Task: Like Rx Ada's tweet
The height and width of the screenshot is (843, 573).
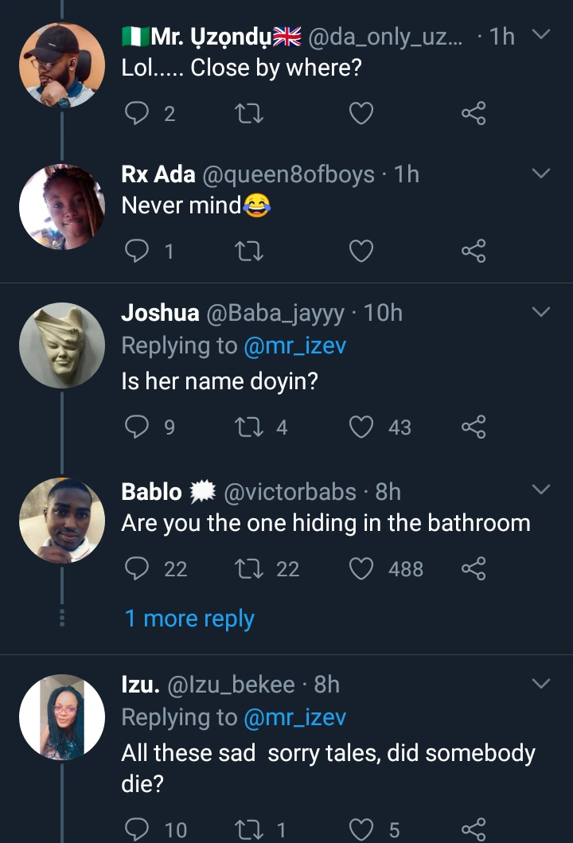Action: (361, 252)
